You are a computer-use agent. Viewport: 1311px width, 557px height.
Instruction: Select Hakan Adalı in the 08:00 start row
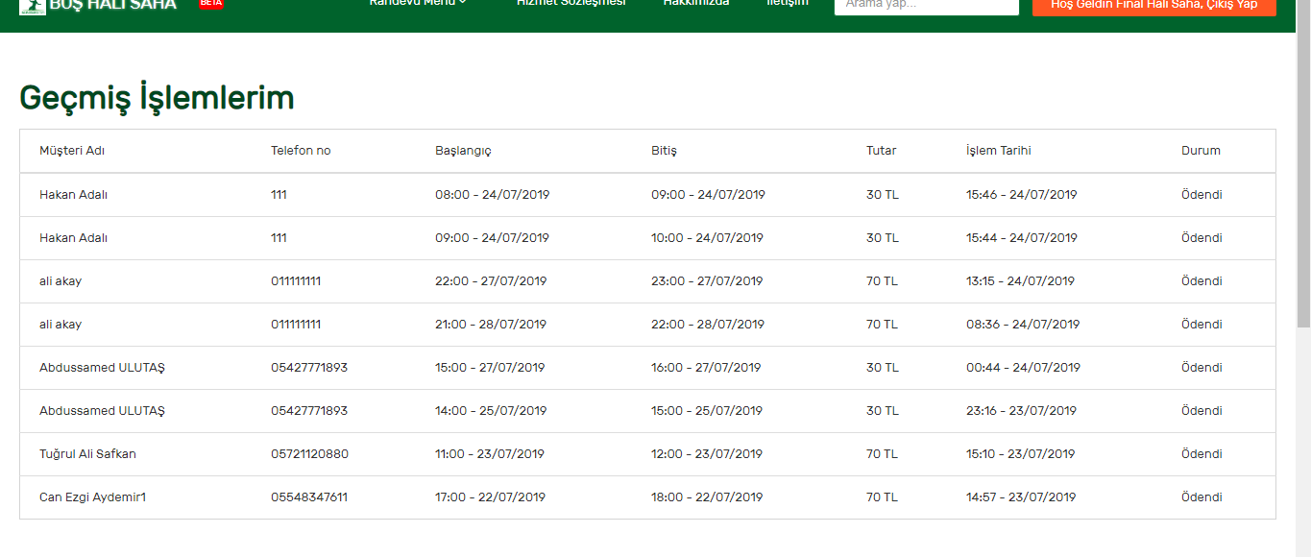[73, 195]
